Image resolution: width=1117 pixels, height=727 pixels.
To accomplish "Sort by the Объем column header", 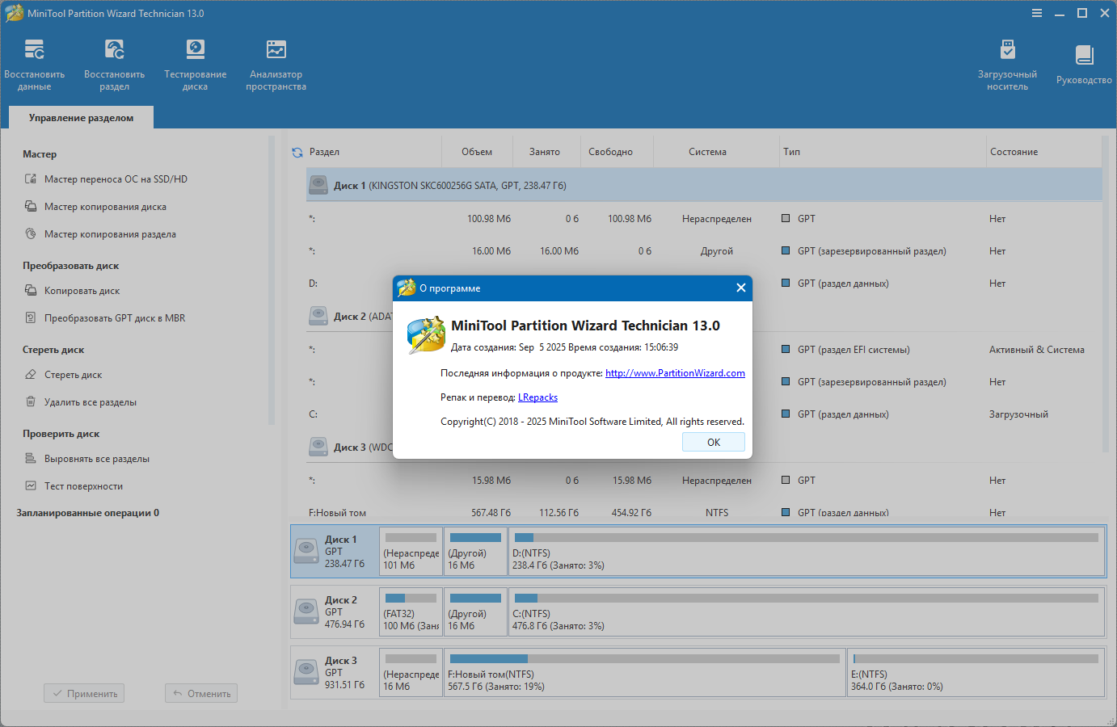I will (x=477, y=152).
